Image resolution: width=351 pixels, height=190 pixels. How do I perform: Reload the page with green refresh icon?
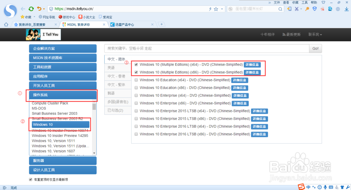point(31,9)
